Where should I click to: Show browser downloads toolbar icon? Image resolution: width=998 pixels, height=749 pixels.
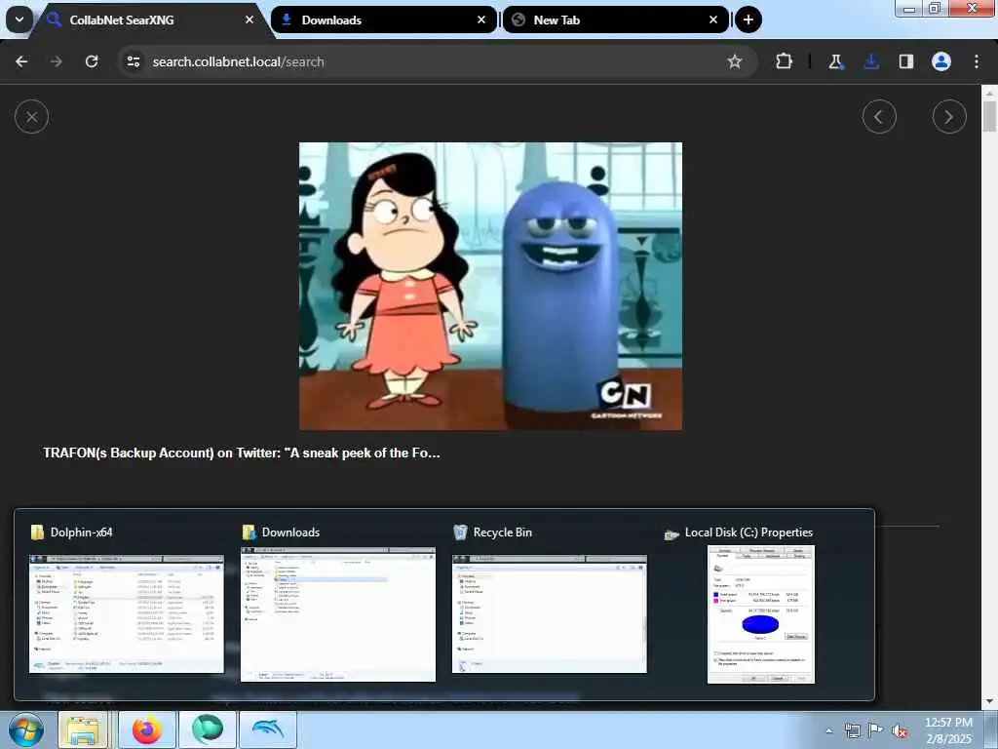[x=871, y=61]
